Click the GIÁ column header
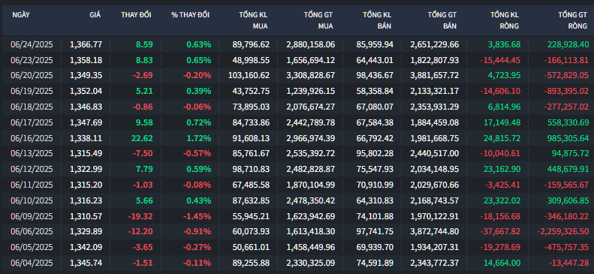This screenshot has height=274, width=594. tap(95, 15)
